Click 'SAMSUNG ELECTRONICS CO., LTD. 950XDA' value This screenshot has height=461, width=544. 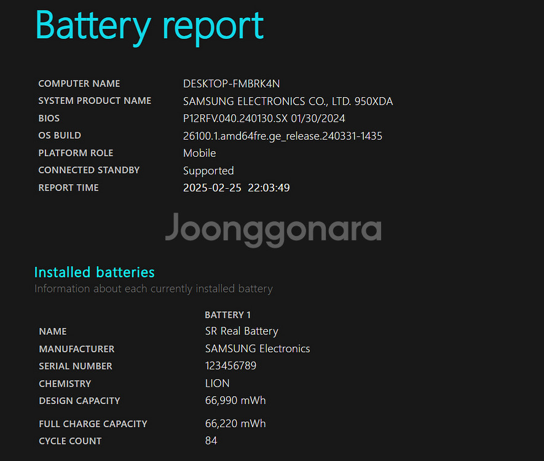(288, 101)
